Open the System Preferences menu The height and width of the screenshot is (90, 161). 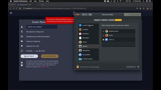[21, 1]
